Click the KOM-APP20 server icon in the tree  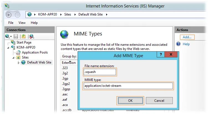point(13,47)
